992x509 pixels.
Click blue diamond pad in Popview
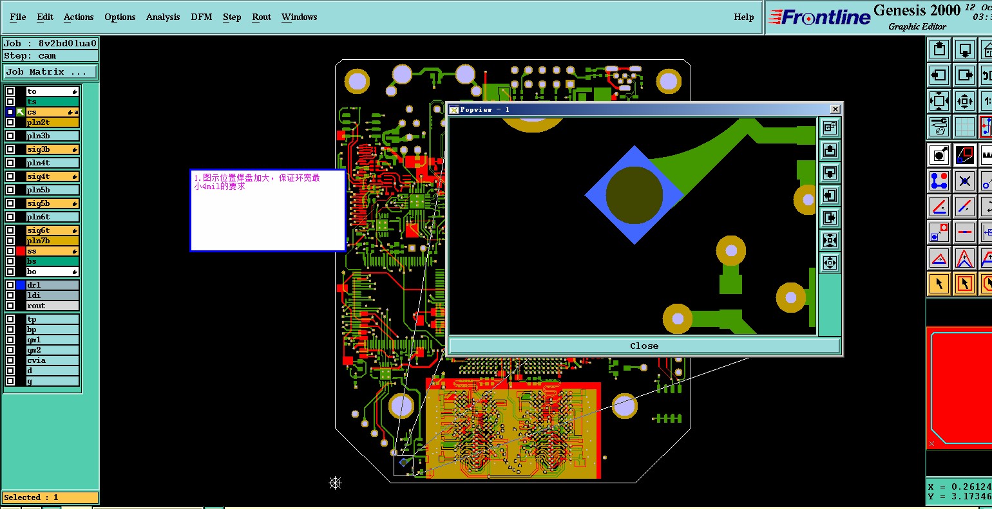point(634,195)
